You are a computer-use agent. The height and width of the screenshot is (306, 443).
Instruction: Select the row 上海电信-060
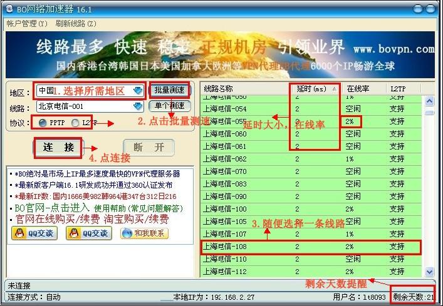pyautogui.click(x=311, y=134)
